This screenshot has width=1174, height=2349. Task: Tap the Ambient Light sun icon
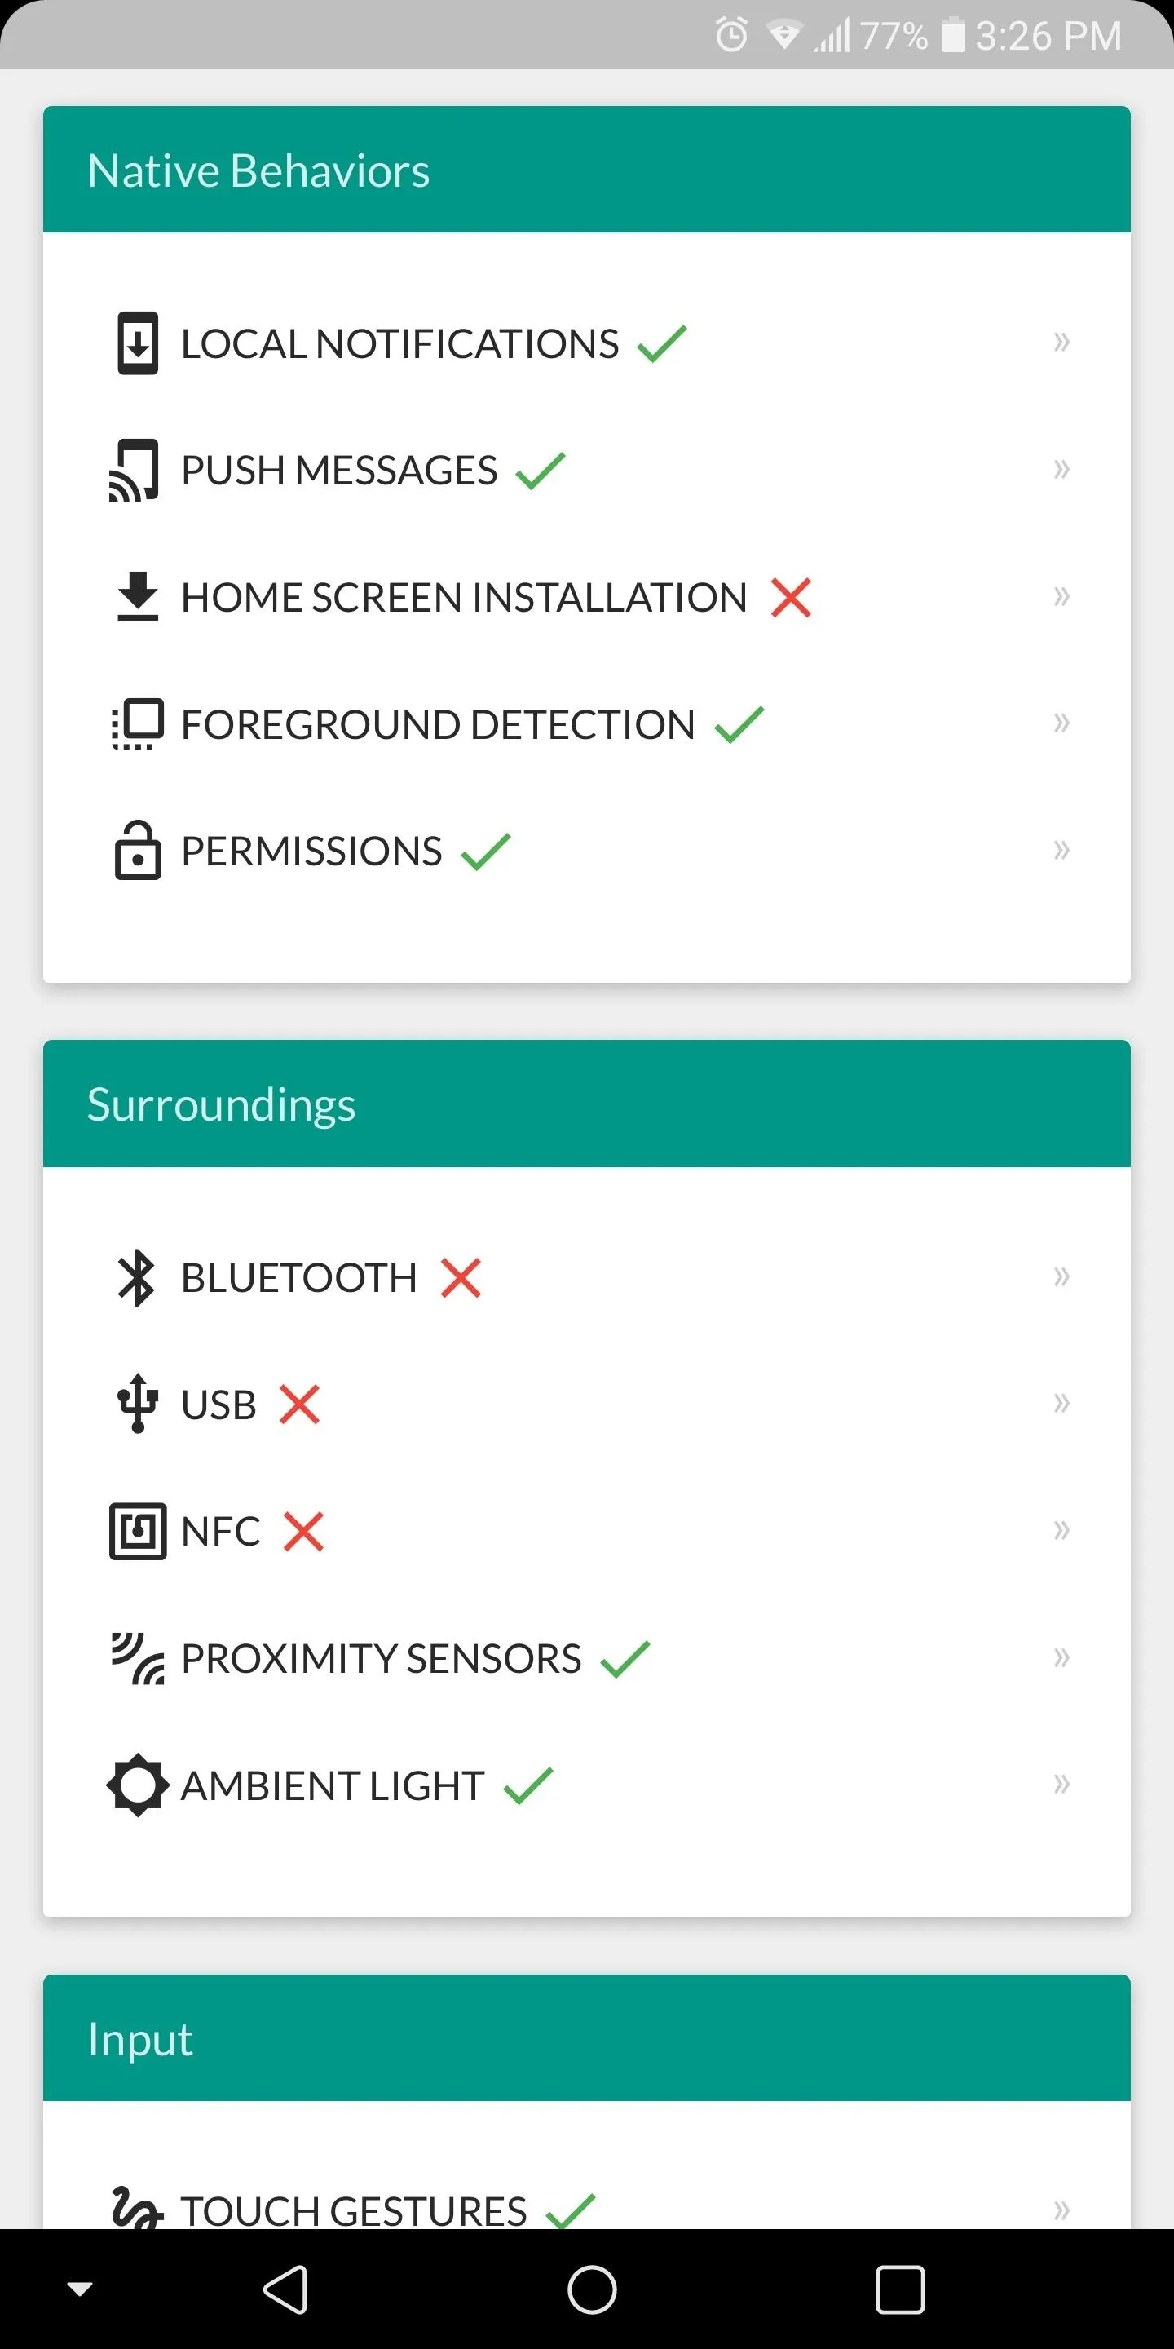coord(138,1785)
